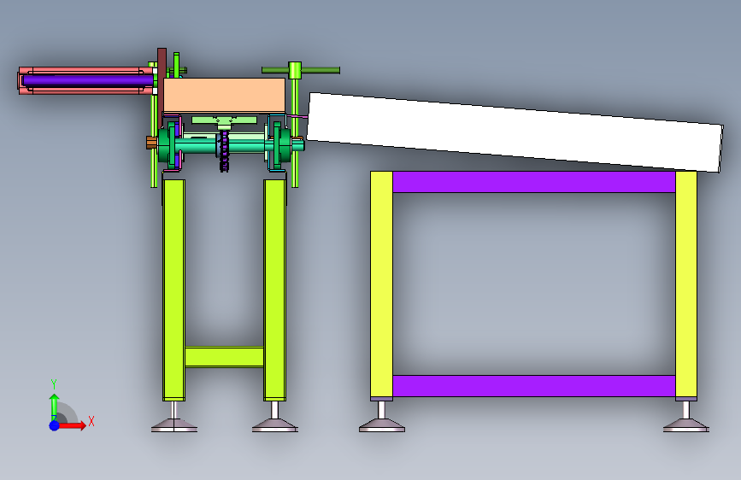Viewport: 741px width, 480px height.
Task: Select the upper purple beam of table frame
Action: point(533,182)
